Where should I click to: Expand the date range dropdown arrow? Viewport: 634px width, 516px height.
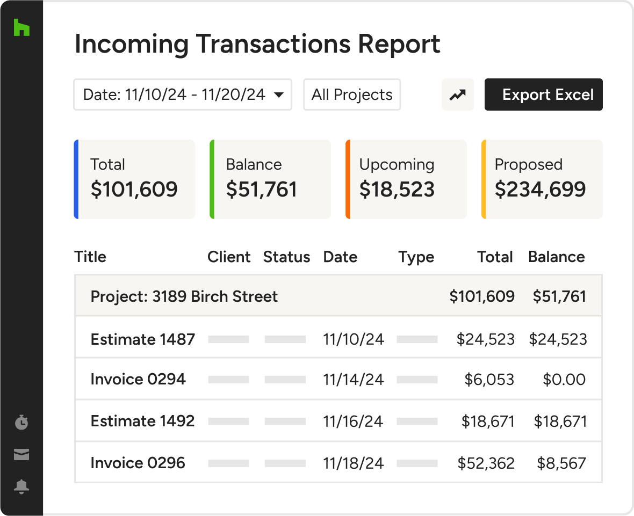(279, 95)
